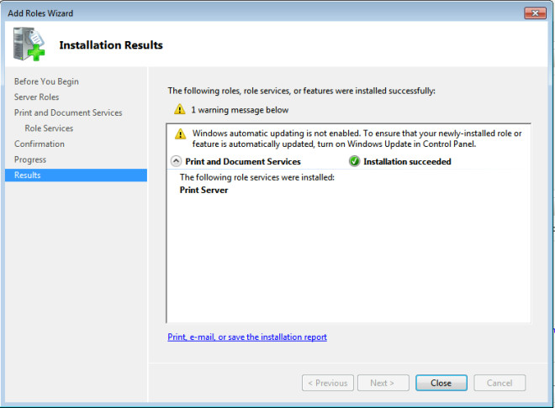
Task: Select the Server Roles step
Action: coord(36,97)
